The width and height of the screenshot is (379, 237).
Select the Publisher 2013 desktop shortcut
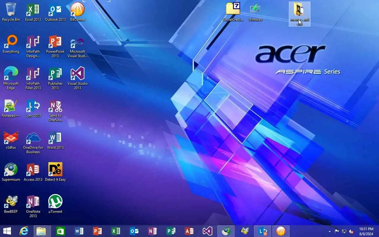[55, 78]
